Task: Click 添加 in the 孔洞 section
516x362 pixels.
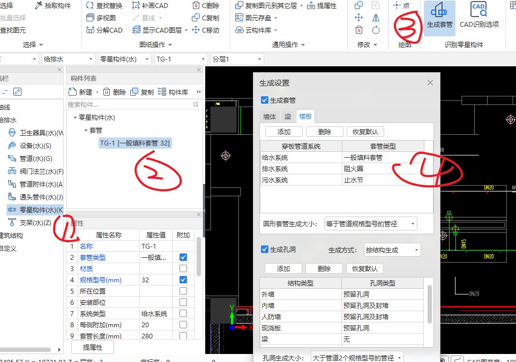Action: pos(283,269)
